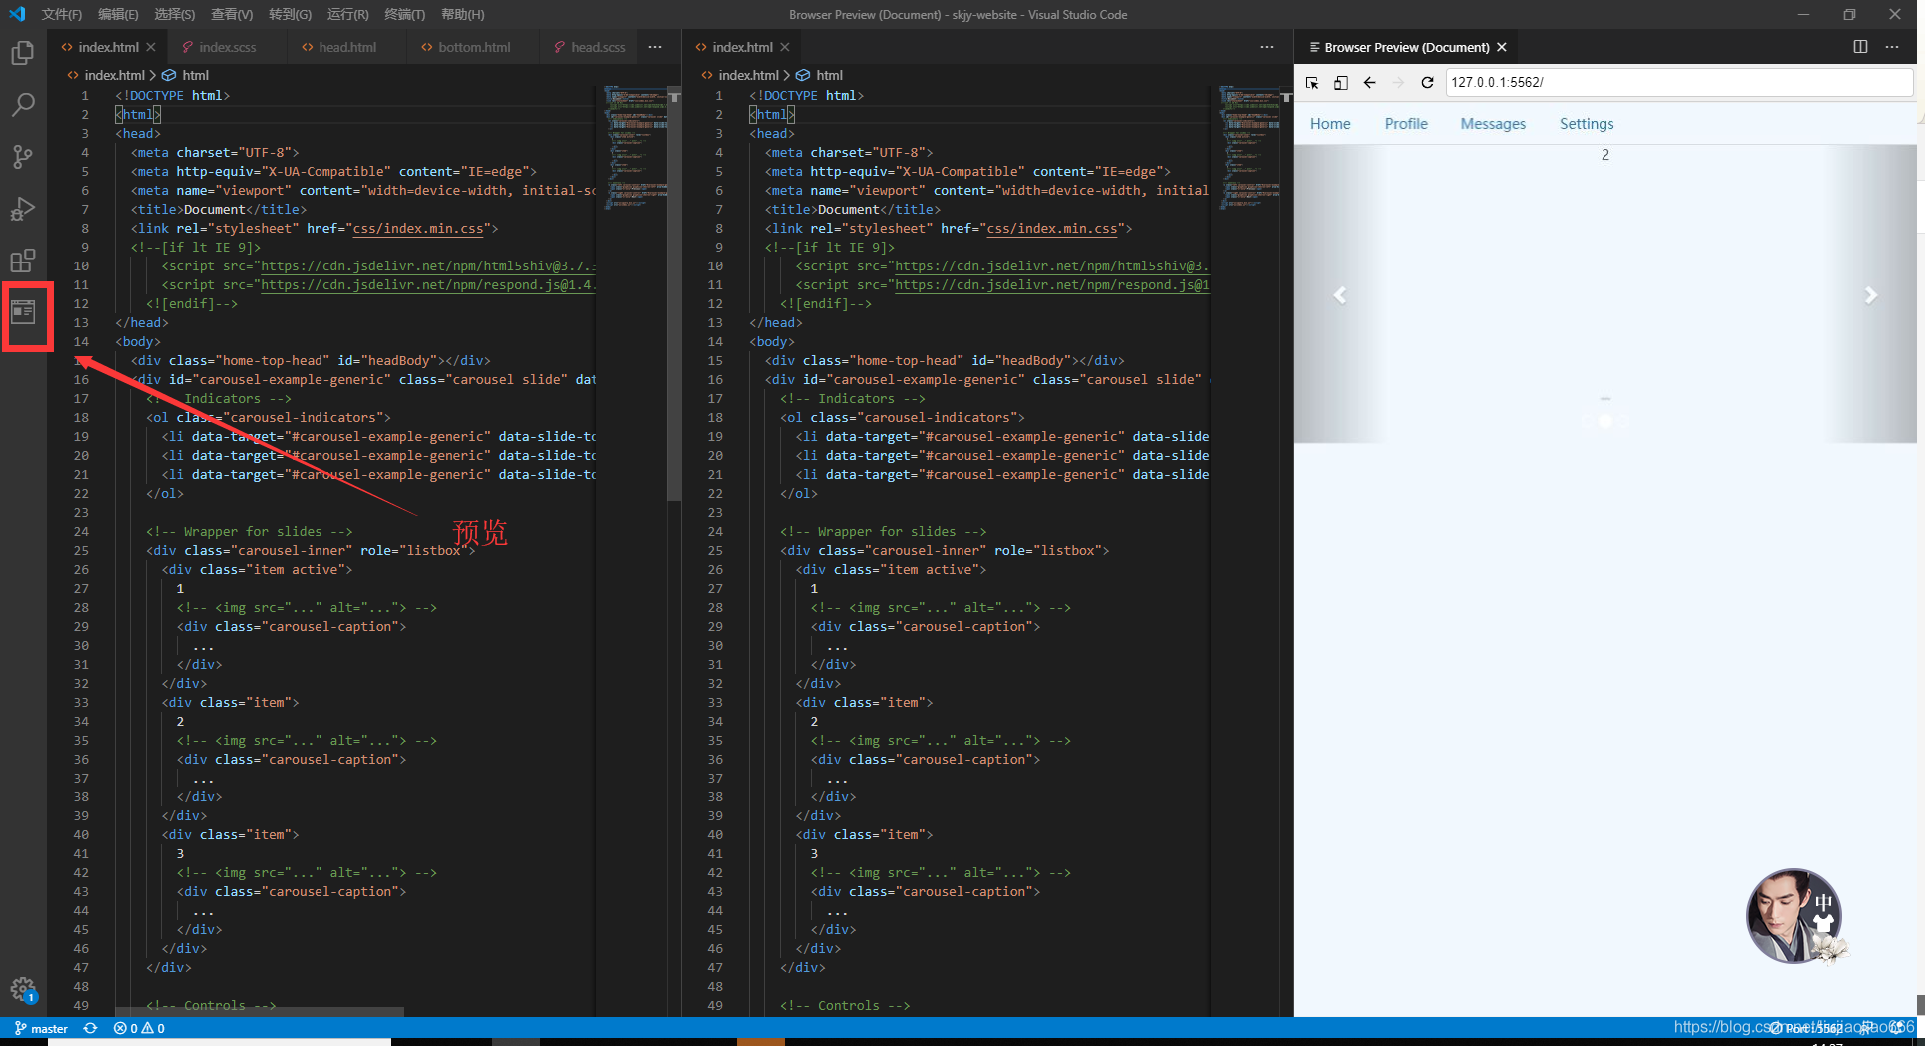This screenshot has height=1046, width=1925.
Task: Toggle device emulation in browser preview
Action: (x=1341, y=83)
